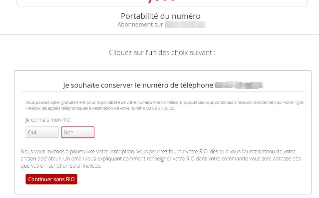The height and width of the screenshot is (198, 319).
Task: Click the red Free logo at top
Action: point(162,1)
